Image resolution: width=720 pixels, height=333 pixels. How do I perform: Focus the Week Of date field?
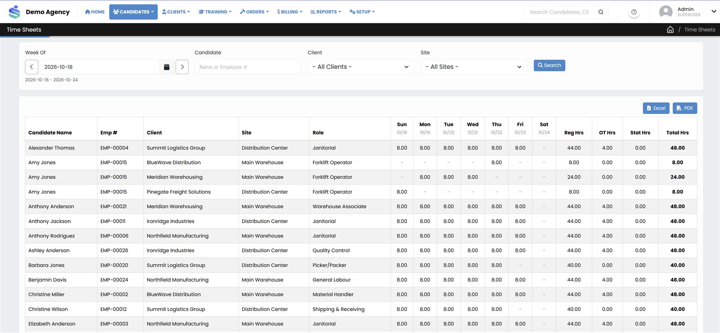point(99,67)
